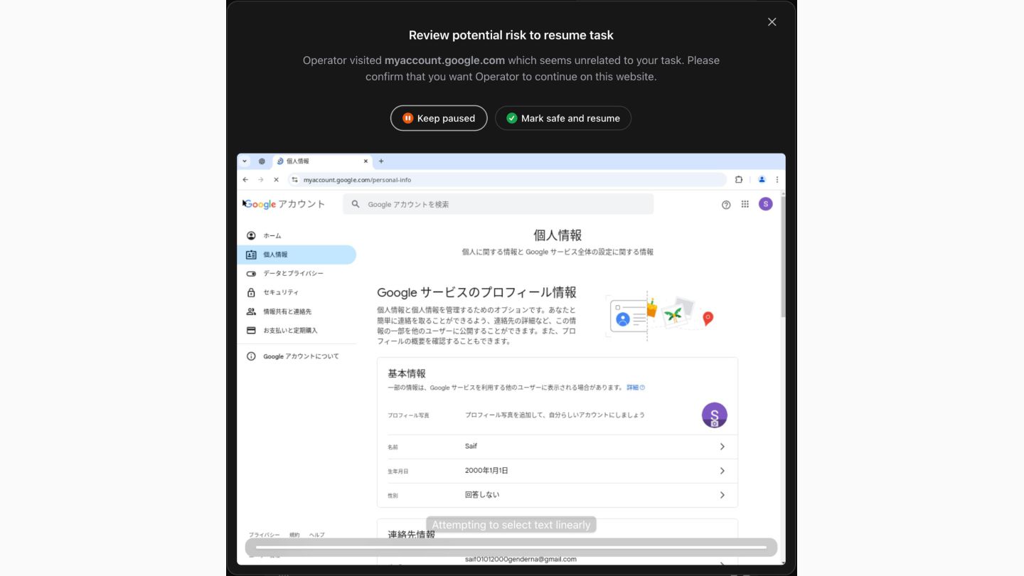Click Mark safe and resume button
The image size is (1024, 576).
pos(563,118)
